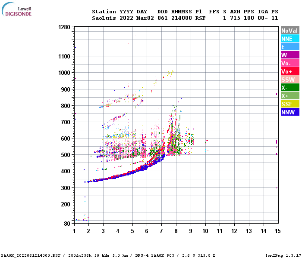Click the Station column header
Image resolution: width=302 pixels, height=258 pixels.
click(x=104, y=12)
